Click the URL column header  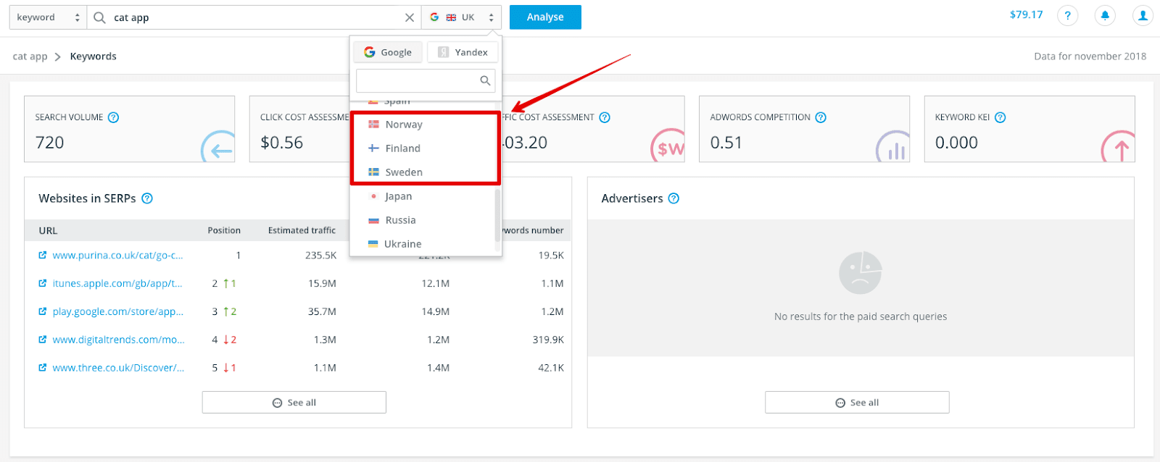(x=48, y=230)
